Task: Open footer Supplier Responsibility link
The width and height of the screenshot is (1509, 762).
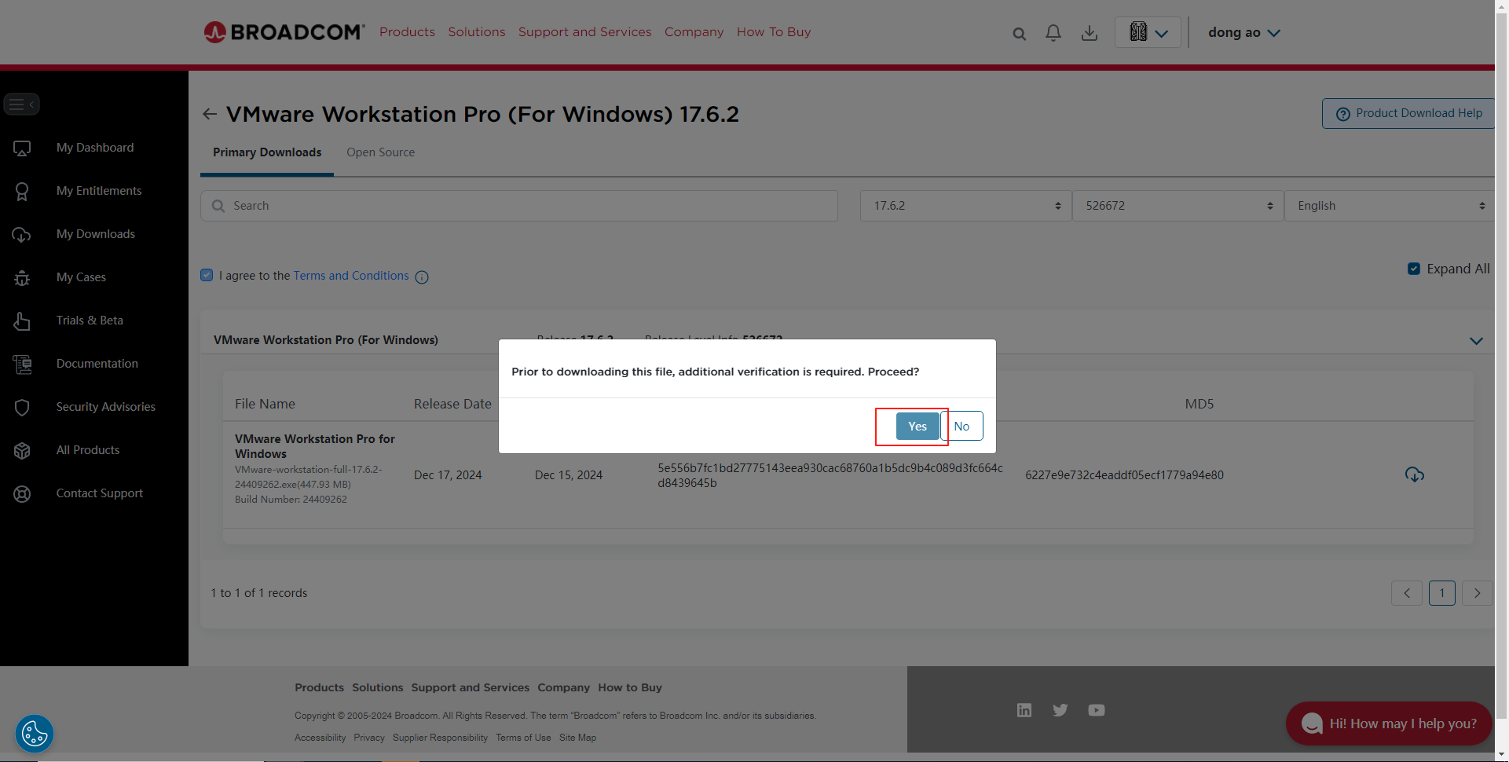Action: tap(440, 738)
